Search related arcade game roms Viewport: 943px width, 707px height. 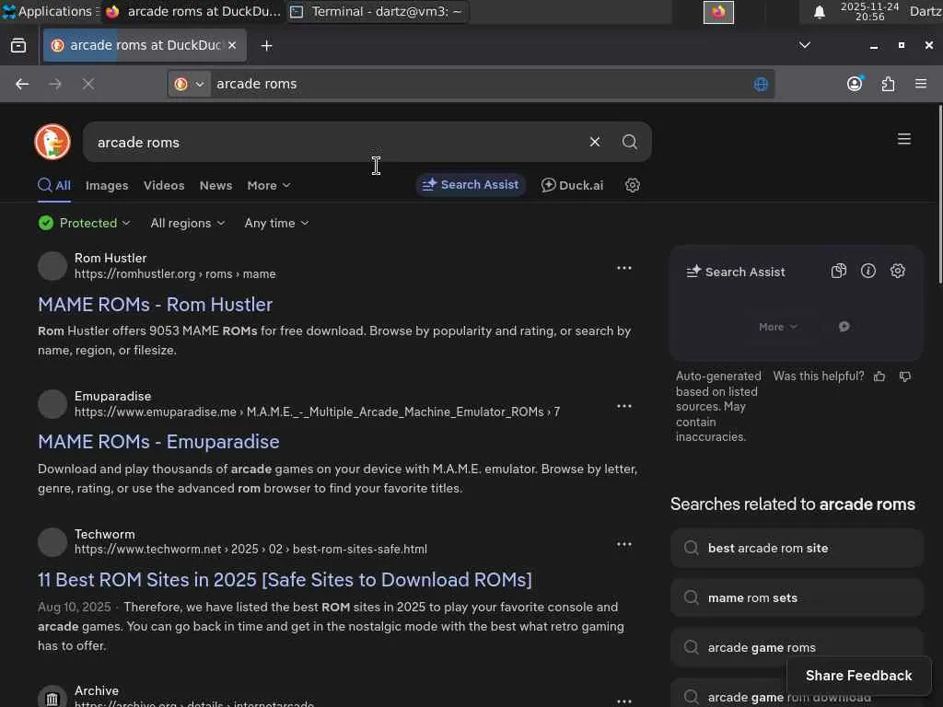[797, 647]
